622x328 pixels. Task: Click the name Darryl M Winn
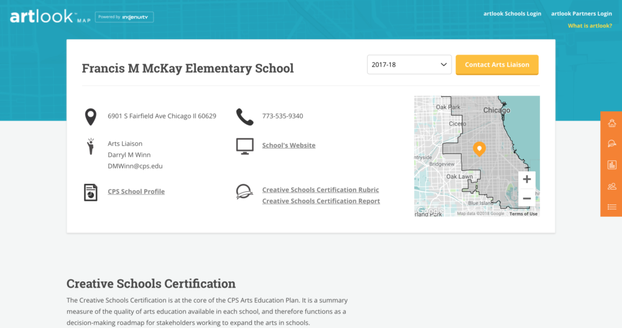129,155
